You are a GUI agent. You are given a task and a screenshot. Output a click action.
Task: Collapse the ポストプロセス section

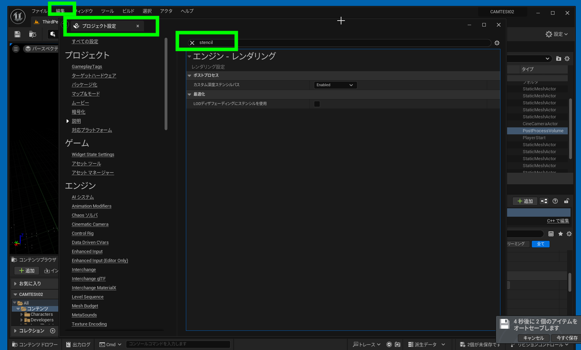[x=189, y=75]
